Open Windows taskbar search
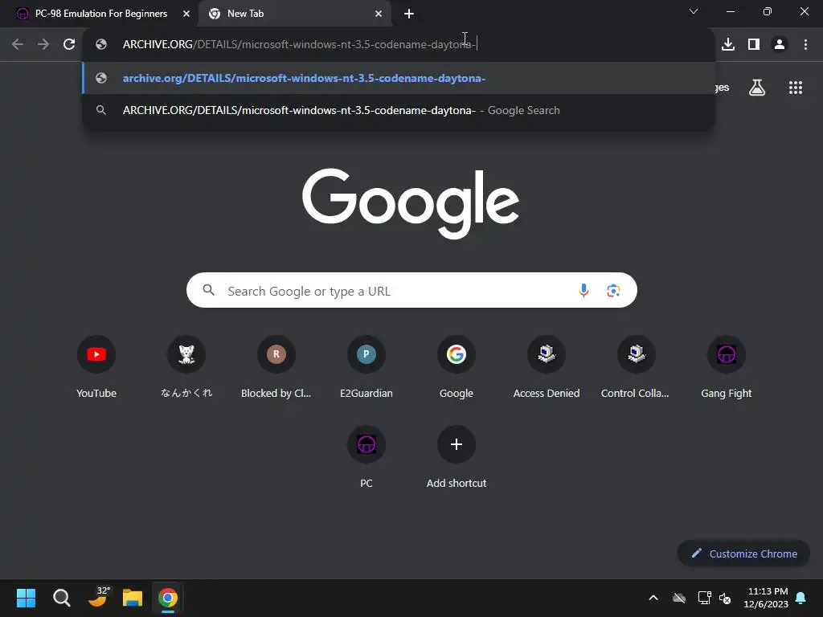823x617 pixels. pyautogui.click(x=61, y=598)
